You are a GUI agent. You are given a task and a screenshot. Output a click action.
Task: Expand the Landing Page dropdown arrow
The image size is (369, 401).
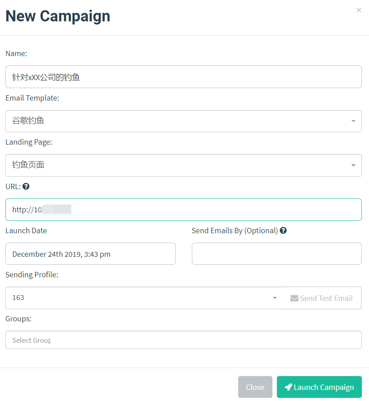coord(353,165)
